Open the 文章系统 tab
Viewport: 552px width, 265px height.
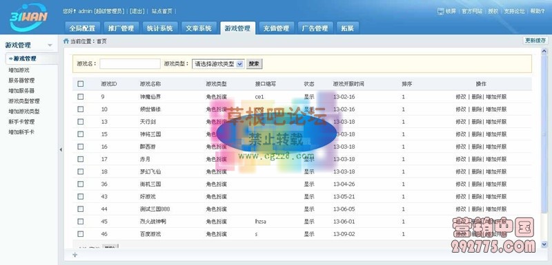coord(199,28)
